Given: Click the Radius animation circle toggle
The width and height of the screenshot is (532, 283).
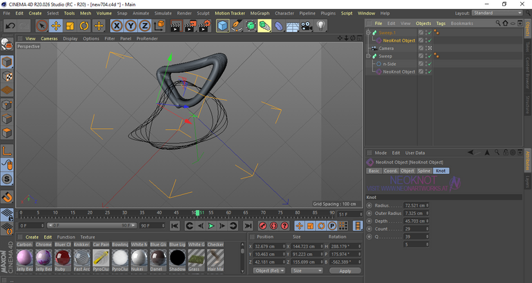Looking at the screenshot, I should click(369, 205).
